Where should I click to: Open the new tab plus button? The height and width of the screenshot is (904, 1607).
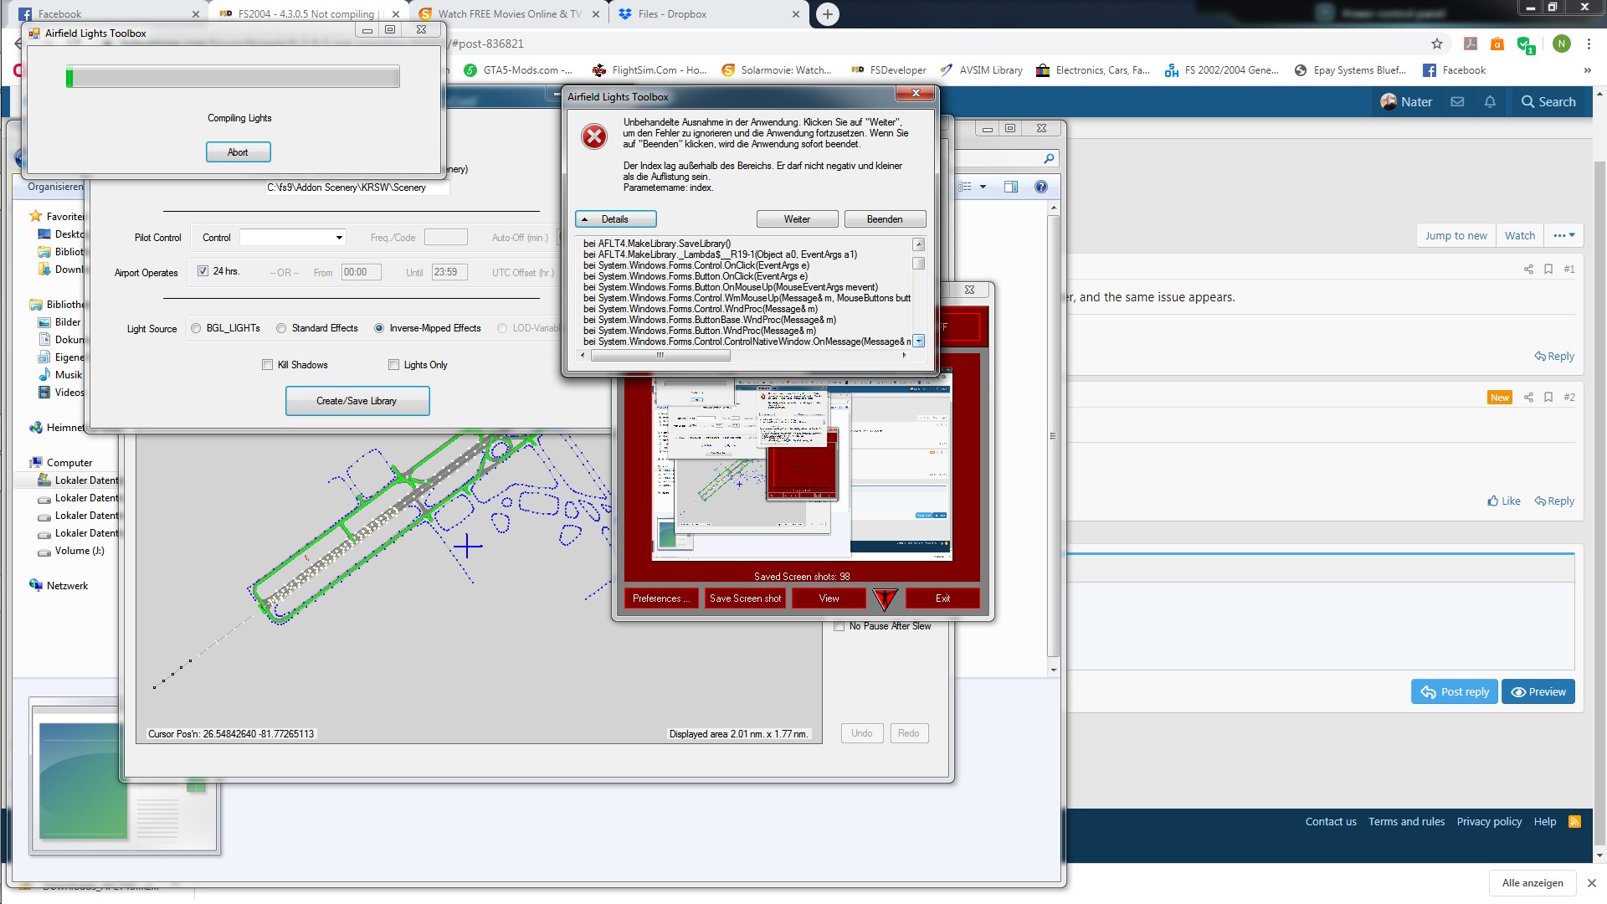pos(827,14)
